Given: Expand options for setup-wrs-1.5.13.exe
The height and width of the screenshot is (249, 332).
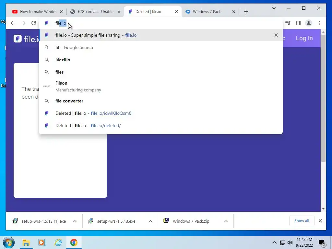Looking at the screenshot, I should coord(150,221).
